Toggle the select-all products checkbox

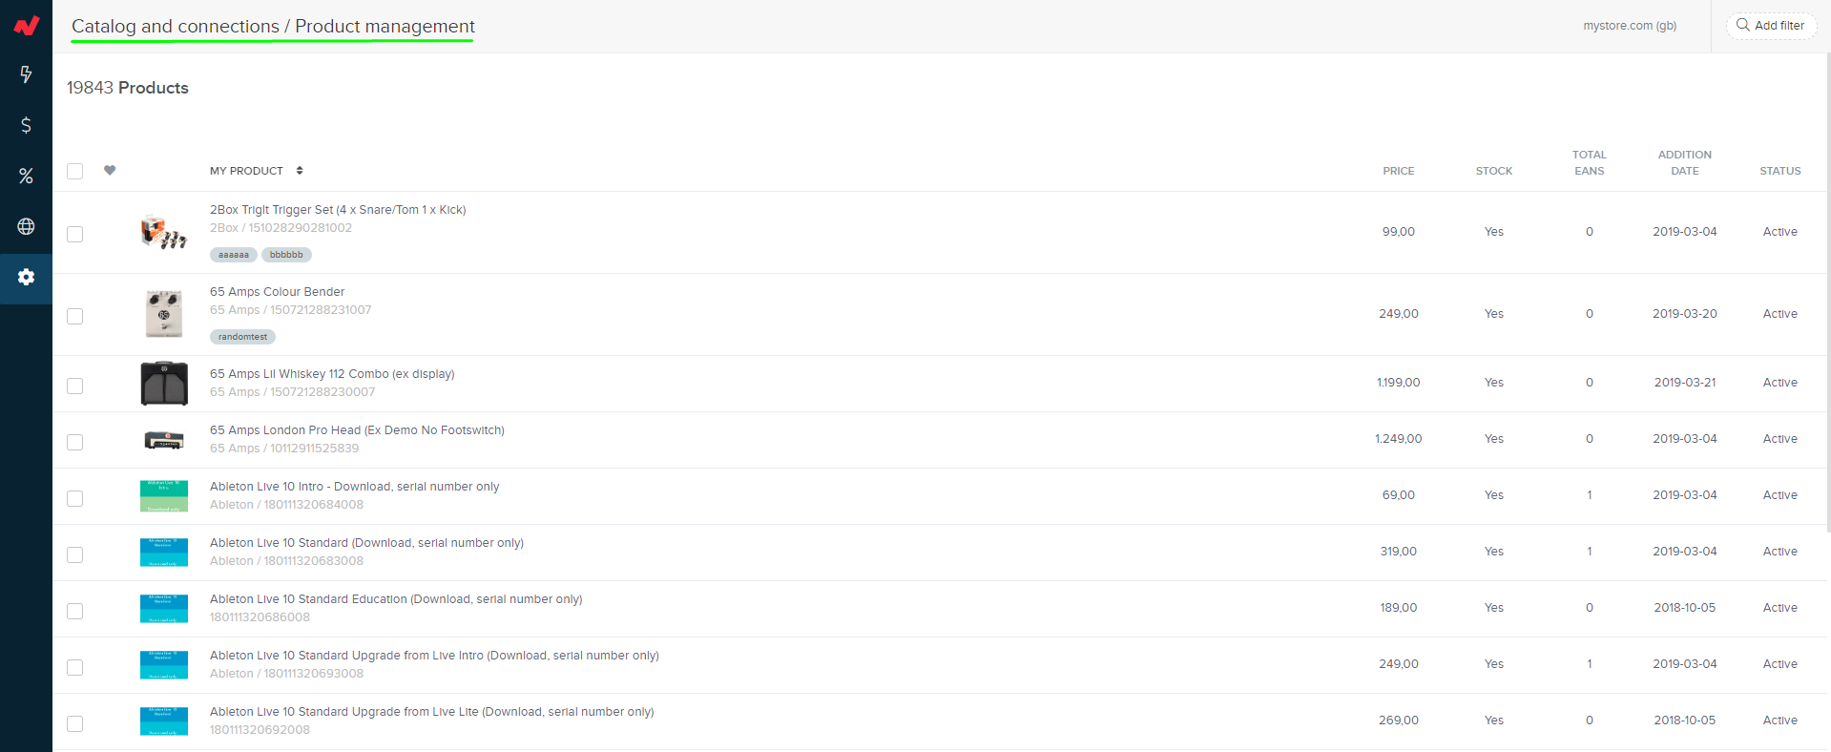click(75, 171)
